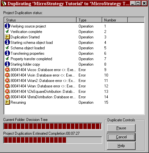Select 'Schema object loaded' text
Screen dimensions: 149x153
[28, 48]
